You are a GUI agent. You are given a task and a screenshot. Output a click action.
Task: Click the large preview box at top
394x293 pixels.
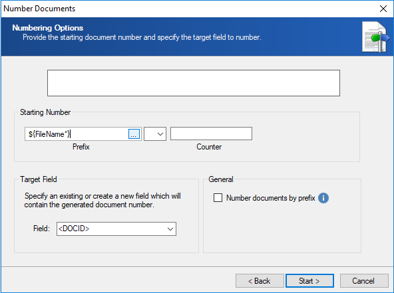point(194,83)
